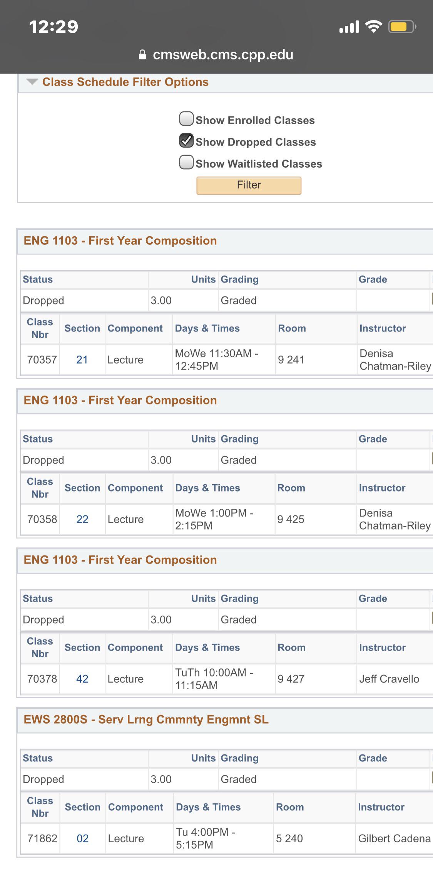Open section 22 of ENG 1103
The width and height of the screenshot is (433, 877).
coord(82,519)
